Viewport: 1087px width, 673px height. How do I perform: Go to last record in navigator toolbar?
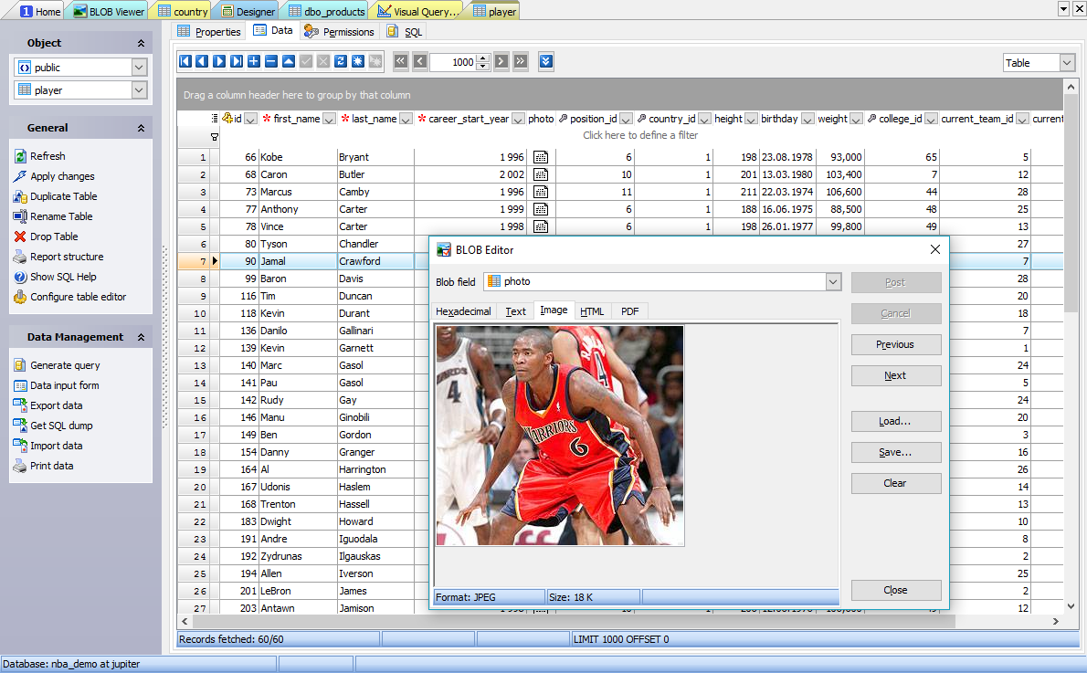pyautogui.click(x=237, y=62)
